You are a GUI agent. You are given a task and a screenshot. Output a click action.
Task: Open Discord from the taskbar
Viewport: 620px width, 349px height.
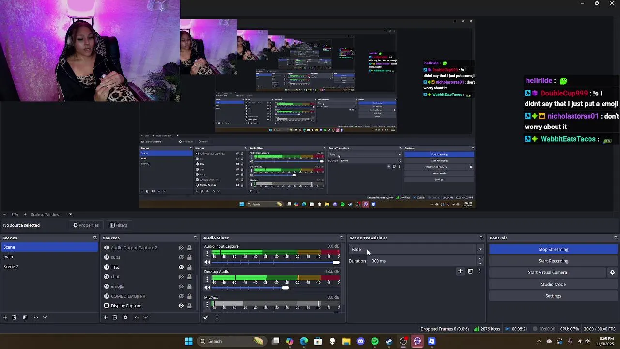tap(360, 341)
